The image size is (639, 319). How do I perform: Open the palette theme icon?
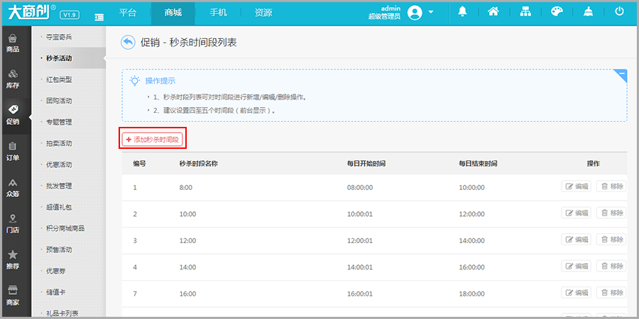[557, 12]
